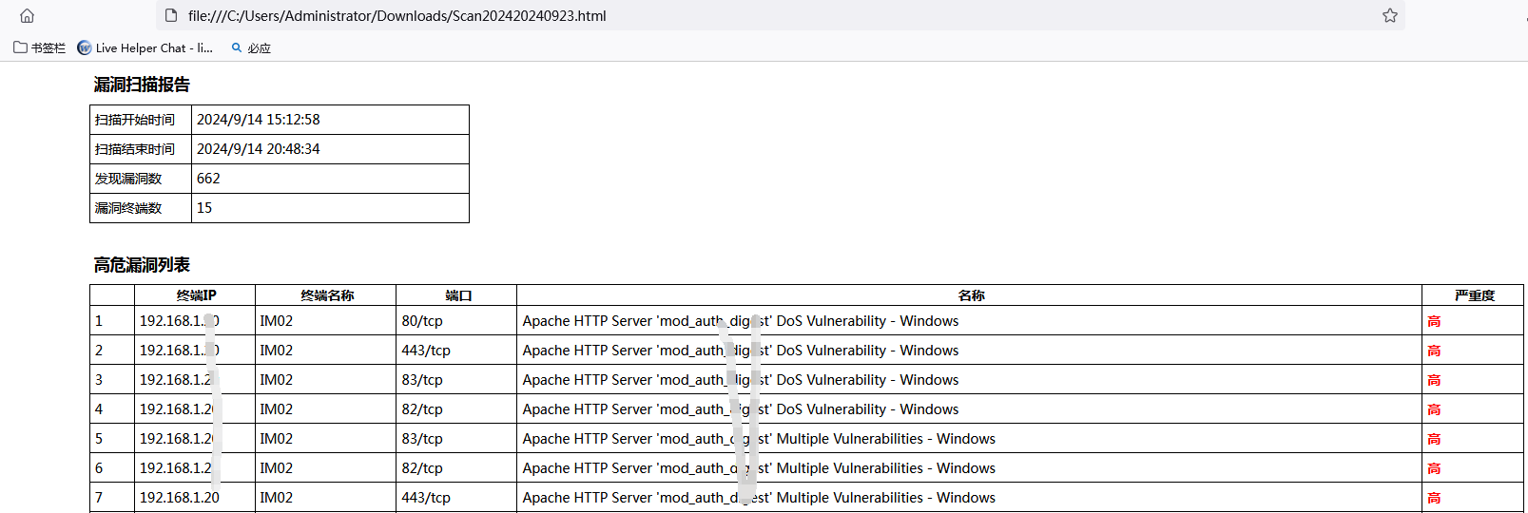Screen dimensions: 1528x513
Task: Click the 漏洞扫描报告 heading
Action: click(x=142, y=85)
